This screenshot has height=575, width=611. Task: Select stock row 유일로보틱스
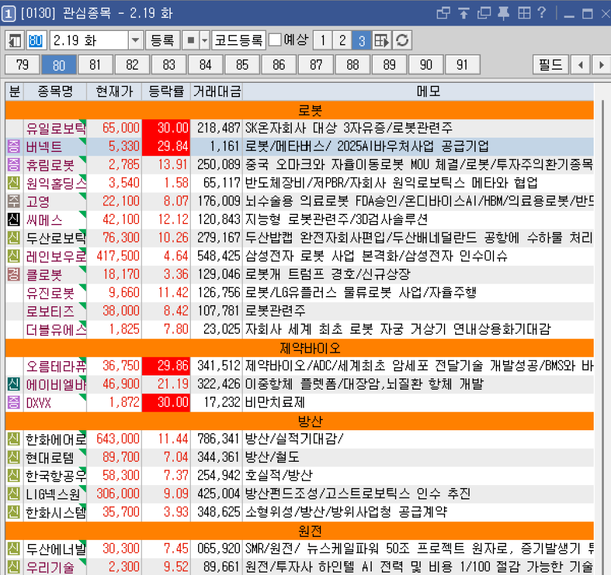coord(300,128)
